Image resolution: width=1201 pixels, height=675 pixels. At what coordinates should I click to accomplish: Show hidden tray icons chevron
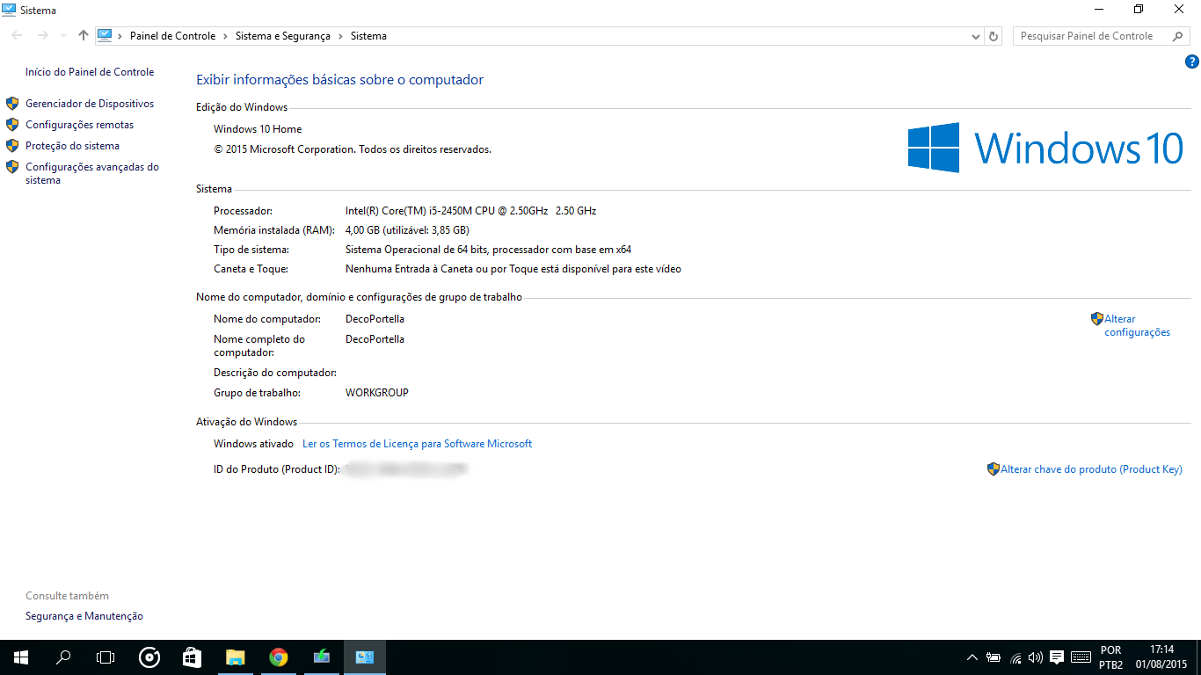click(x=972, y=657)
